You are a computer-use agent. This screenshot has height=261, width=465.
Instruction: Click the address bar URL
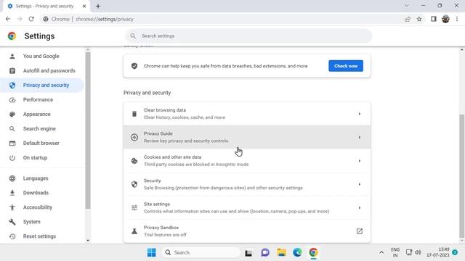point(105,20)
